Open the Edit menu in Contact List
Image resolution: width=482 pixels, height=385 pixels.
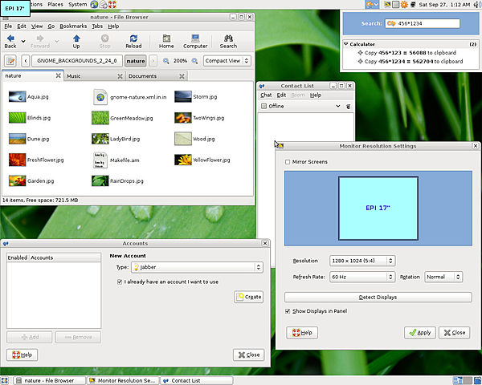281,95
